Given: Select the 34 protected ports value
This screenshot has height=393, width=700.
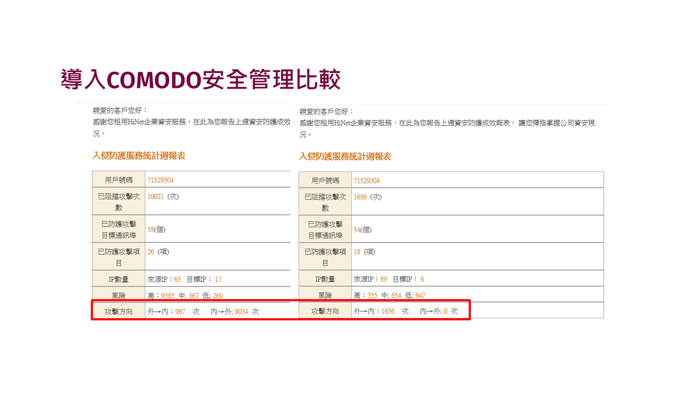Looking at the screenshot, I should coord(357,230).
